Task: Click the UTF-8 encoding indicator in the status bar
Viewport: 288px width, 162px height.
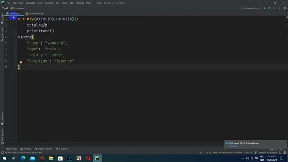Action: 207,153
